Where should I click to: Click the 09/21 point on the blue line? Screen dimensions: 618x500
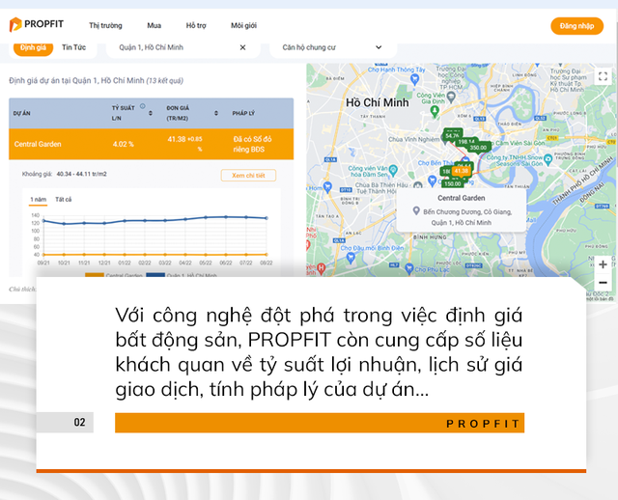(43, 221)
